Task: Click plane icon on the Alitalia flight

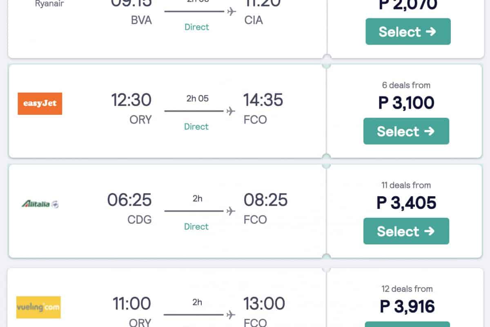Action: (231, 211)
